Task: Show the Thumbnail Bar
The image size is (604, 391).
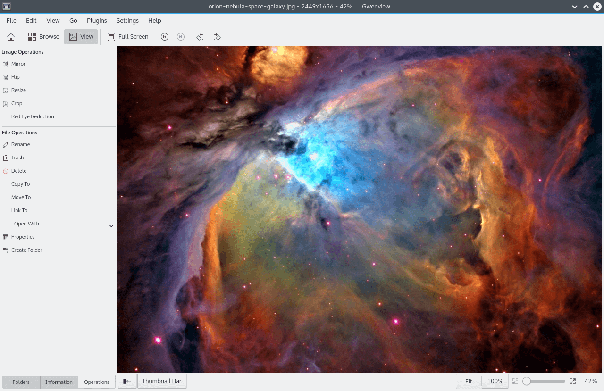Action: (162, 381)
